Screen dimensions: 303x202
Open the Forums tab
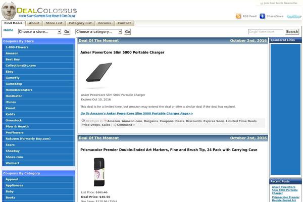coord(105,23)
